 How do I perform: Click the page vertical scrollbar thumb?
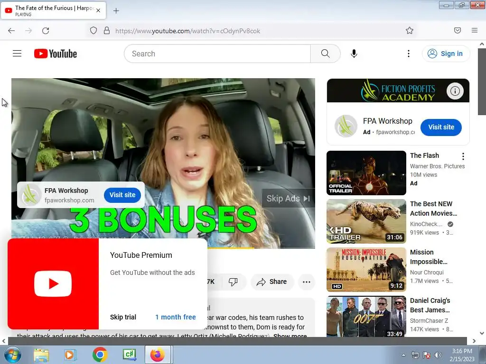pyautogui.click(x=482, y=82)
